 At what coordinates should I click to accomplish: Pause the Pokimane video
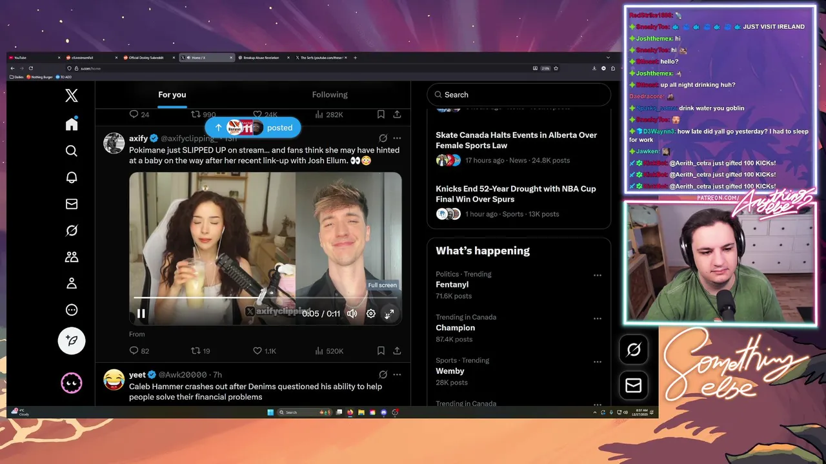coord(141,314)
